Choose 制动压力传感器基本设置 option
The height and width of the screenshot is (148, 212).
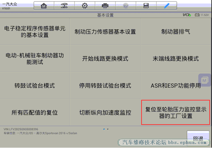pyautogui.click(x=105, y=32)
